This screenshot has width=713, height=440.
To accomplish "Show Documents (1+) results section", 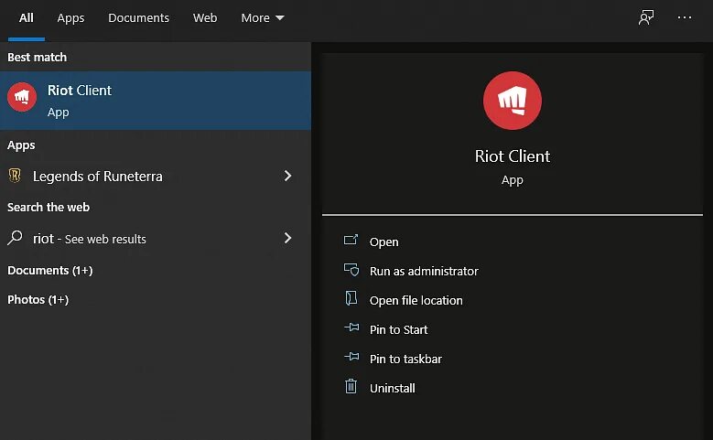I will (x=50, y=270).
